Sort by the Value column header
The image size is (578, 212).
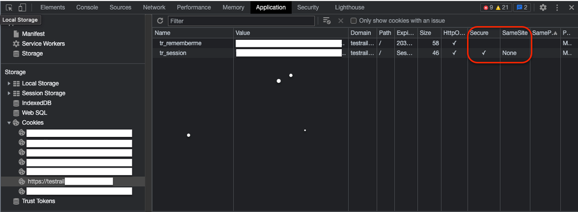(291, 33)
